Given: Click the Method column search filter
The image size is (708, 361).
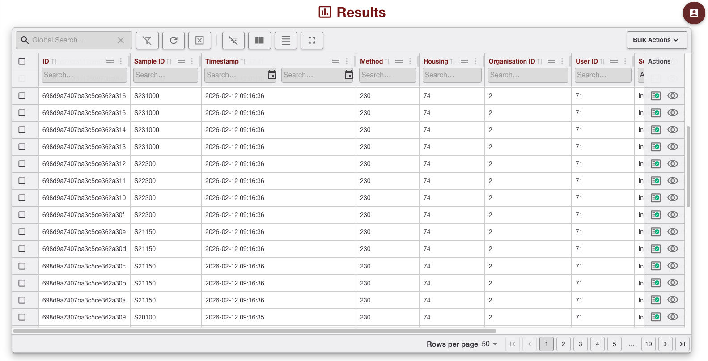Looking at the screenshot, I should point(388,75).
